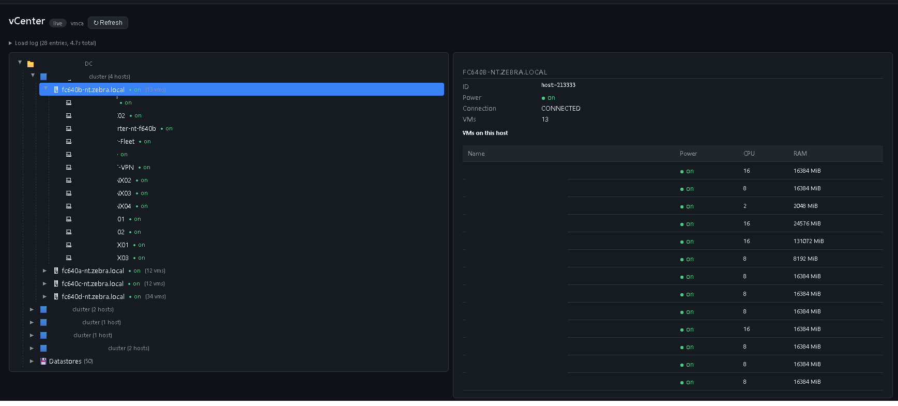Select the fc640b-nt.zebra.local host name
This screenshot has height=406, width=898.
(93, 89)
